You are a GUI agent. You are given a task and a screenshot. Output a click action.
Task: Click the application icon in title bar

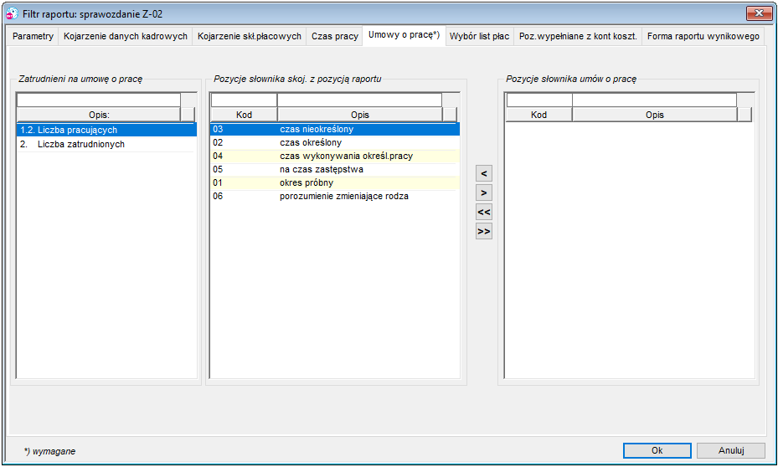[x=12, y=14]
